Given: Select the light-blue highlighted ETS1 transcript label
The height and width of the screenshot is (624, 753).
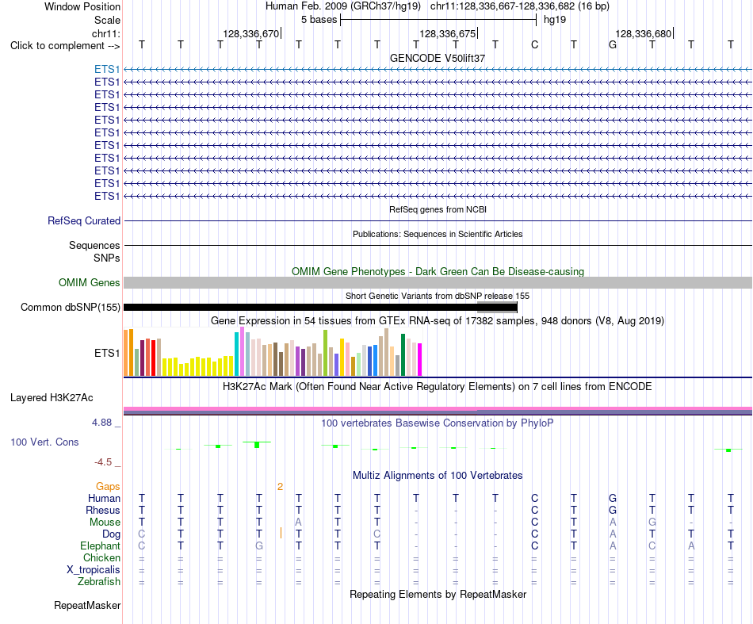Looking at the screenshot, I should [107, 69].
